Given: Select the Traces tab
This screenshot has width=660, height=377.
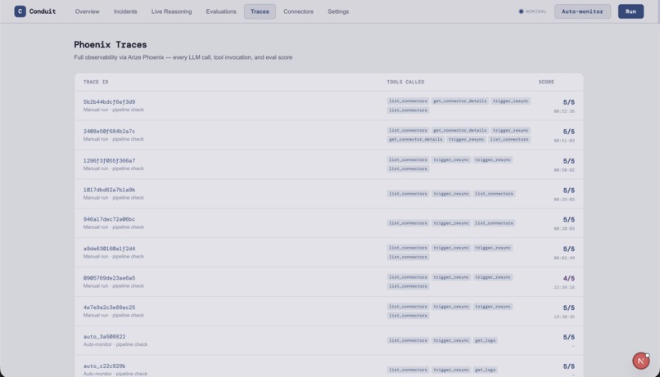Looking at the screenshot, I should coord(260,11).
